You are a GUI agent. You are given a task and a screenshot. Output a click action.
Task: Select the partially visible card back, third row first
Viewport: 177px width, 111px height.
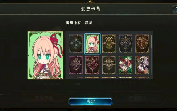click(76, 78)
